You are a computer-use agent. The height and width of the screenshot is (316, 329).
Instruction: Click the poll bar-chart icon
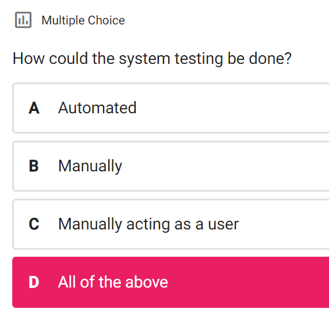(x=23, y=20)
